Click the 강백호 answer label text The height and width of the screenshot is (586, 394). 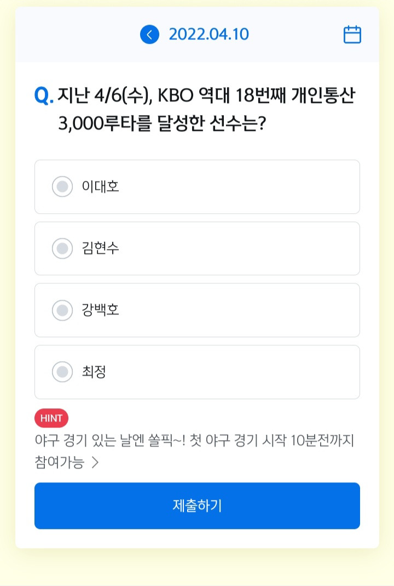coord(100,310)
